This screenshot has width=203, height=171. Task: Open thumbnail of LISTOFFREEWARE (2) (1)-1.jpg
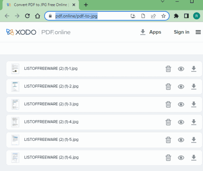[15, 69]
